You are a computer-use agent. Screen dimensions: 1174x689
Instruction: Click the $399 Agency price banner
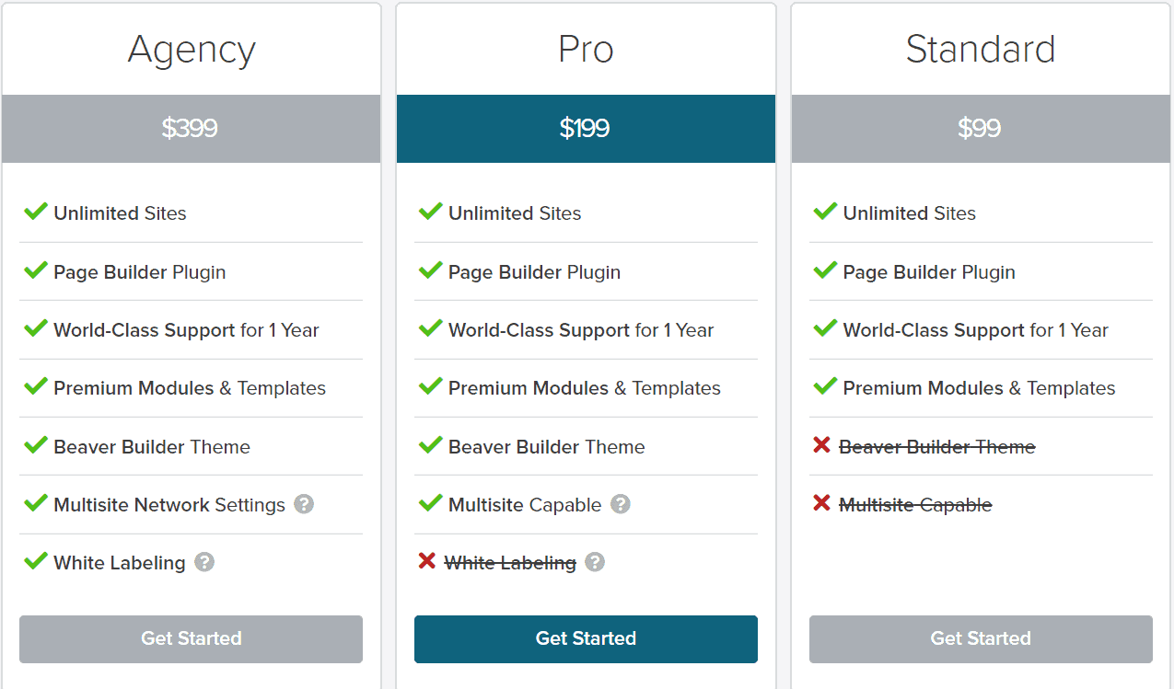click(191, 129)
